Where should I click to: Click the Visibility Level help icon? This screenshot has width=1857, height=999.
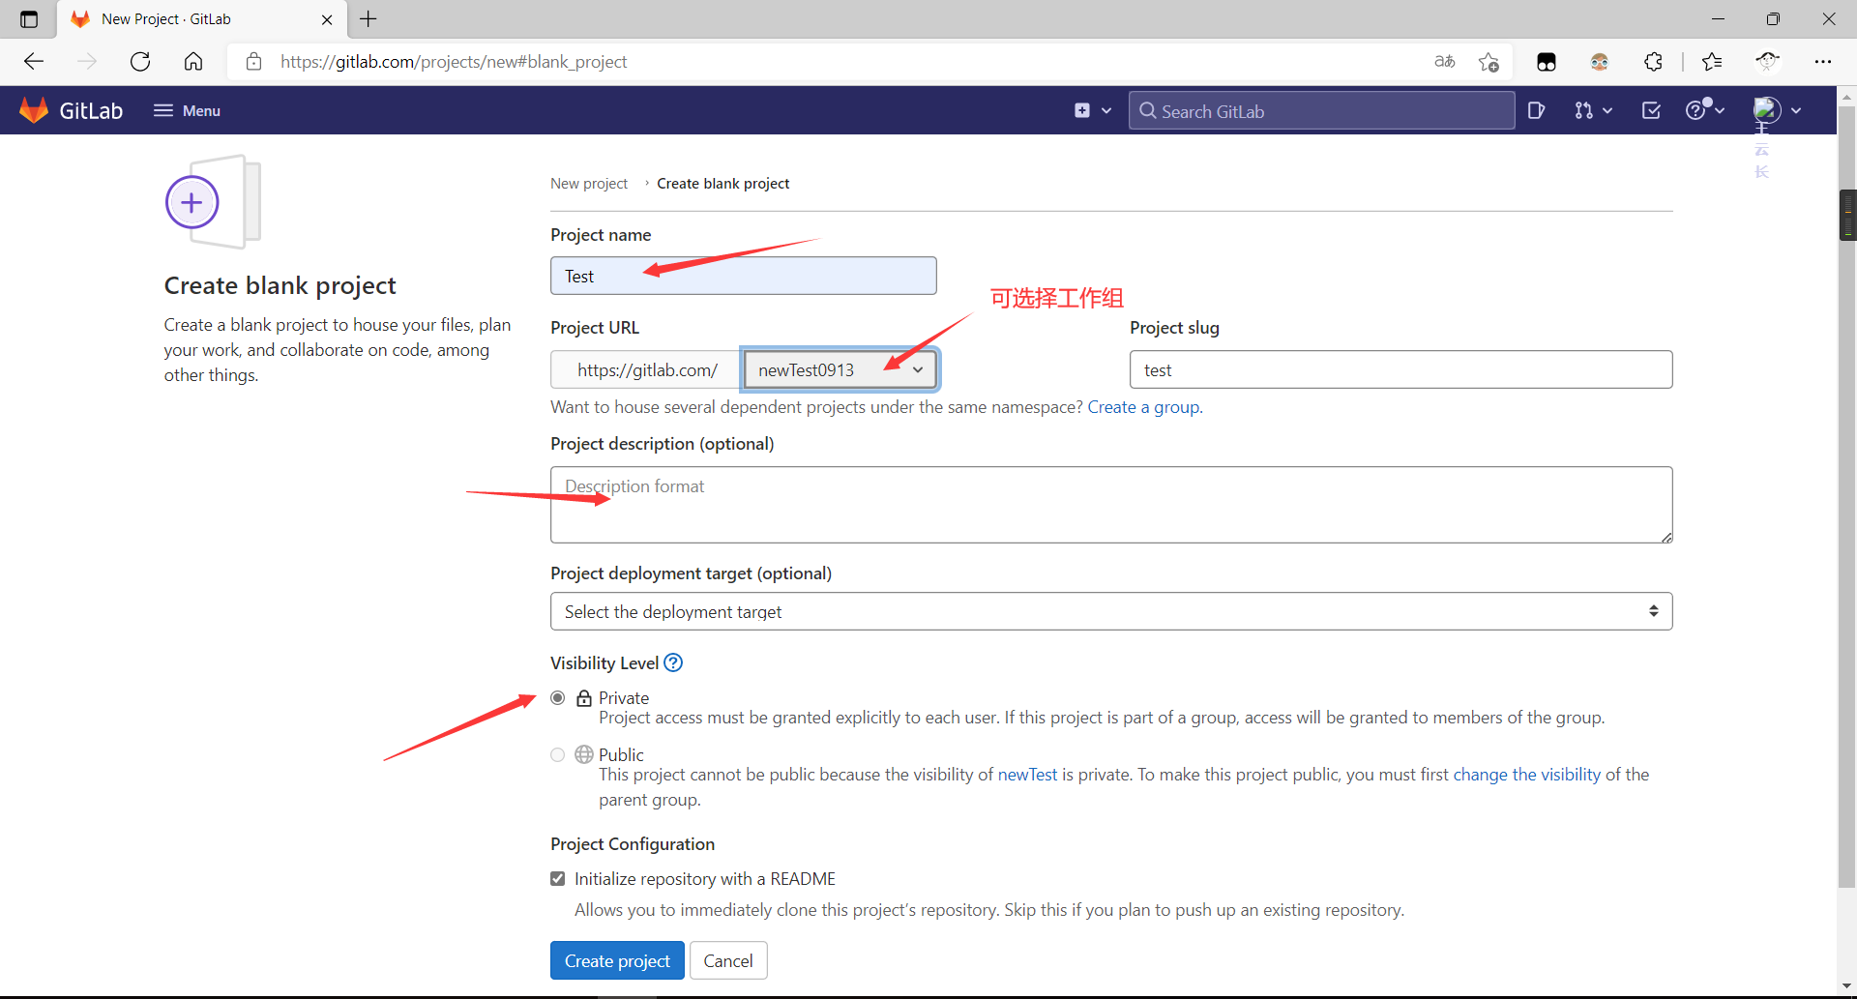pyautogui.click(x=673, y=662)
